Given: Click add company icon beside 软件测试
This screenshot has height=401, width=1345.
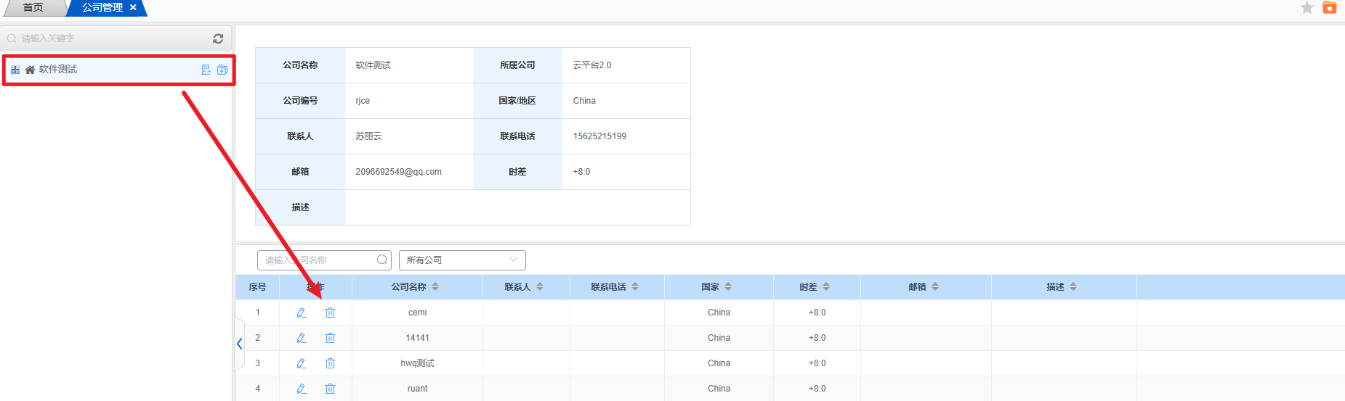Looking at the screenshot, I should (206, 70).
